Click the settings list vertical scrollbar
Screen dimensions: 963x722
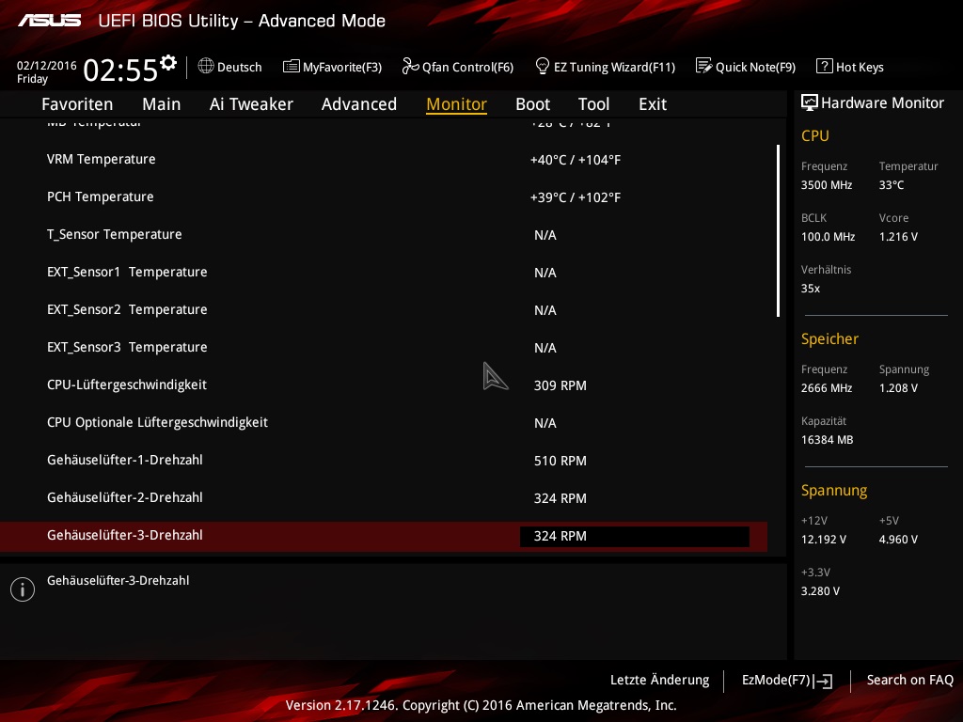pyautogui.click(x=778, y=231)
